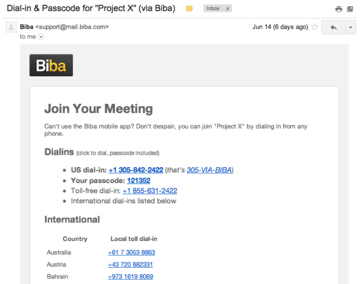Image resolution: width=361 pixels, height=284 pixels.
Task: Open email in new window icon
Action: [x=350, y=9]
